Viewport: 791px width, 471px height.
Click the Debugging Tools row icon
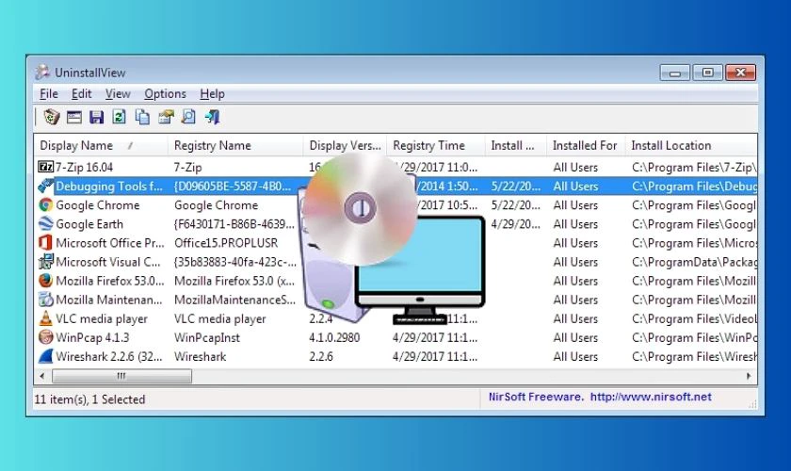[45, 186]
